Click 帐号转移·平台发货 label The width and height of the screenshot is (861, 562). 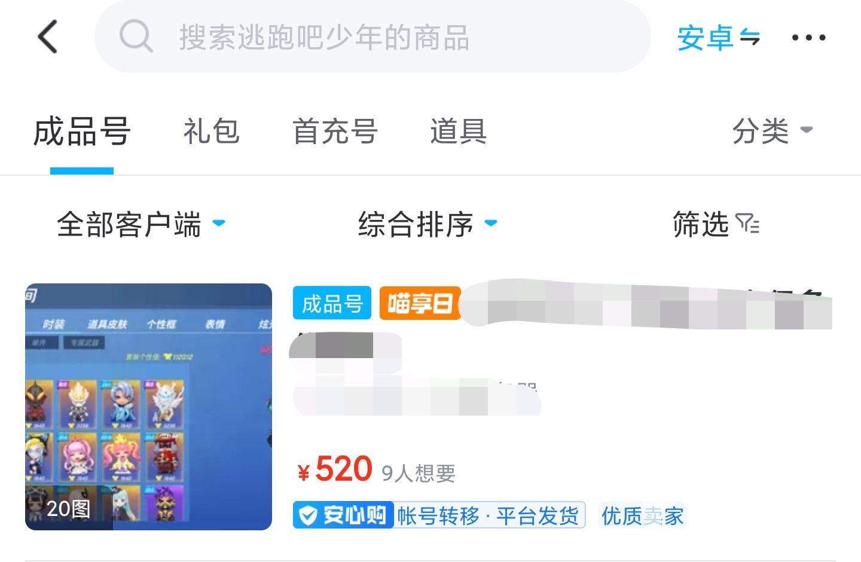click(x=488, y=515)
